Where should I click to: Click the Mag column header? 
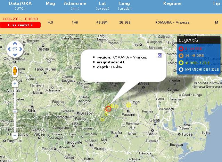(x=50, y=3)
